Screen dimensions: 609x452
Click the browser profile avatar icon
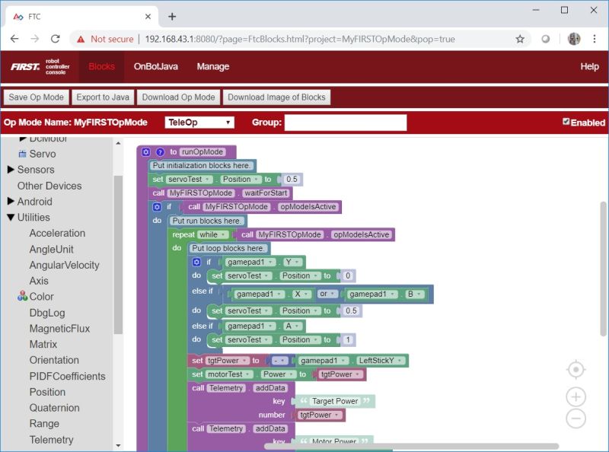573,38
